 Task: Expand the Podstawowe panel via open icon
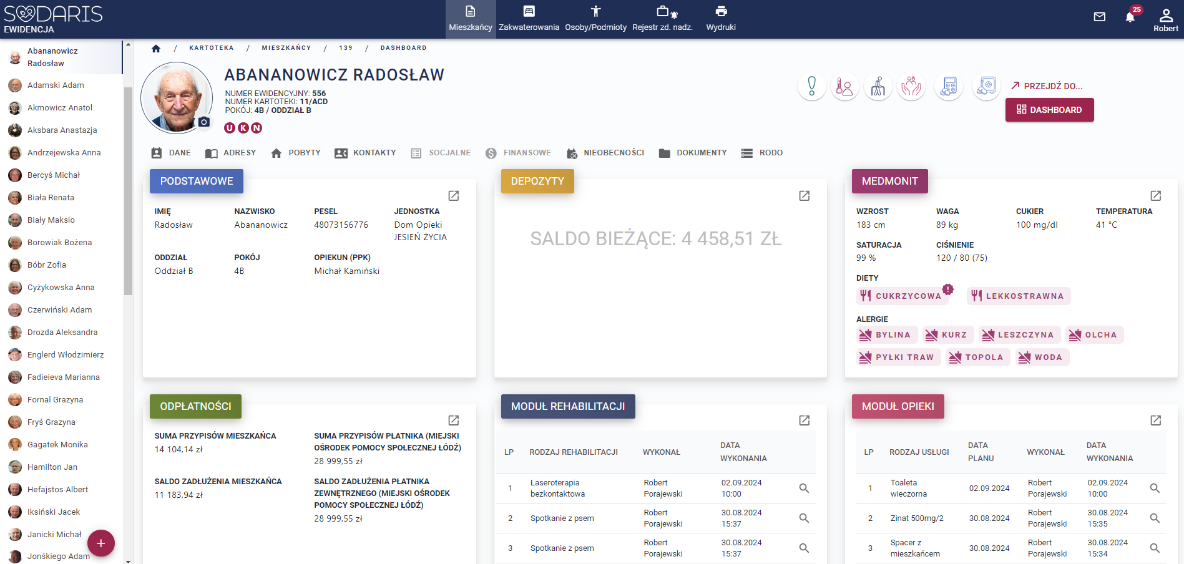pos(454,196)
